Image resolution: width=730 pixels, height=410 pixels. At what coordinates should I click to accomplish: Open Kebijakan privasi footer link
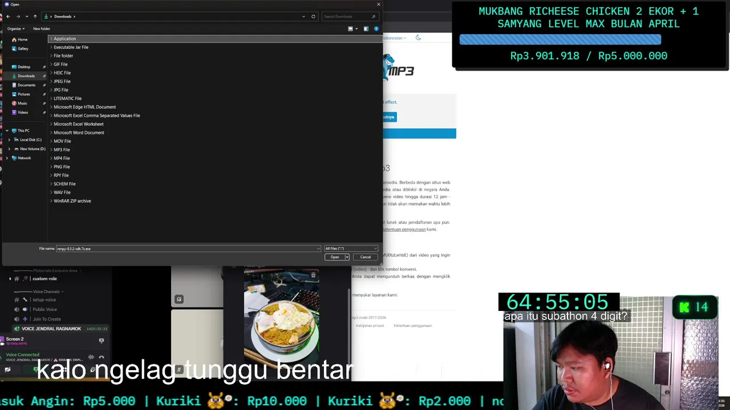[x=370, y=326]
